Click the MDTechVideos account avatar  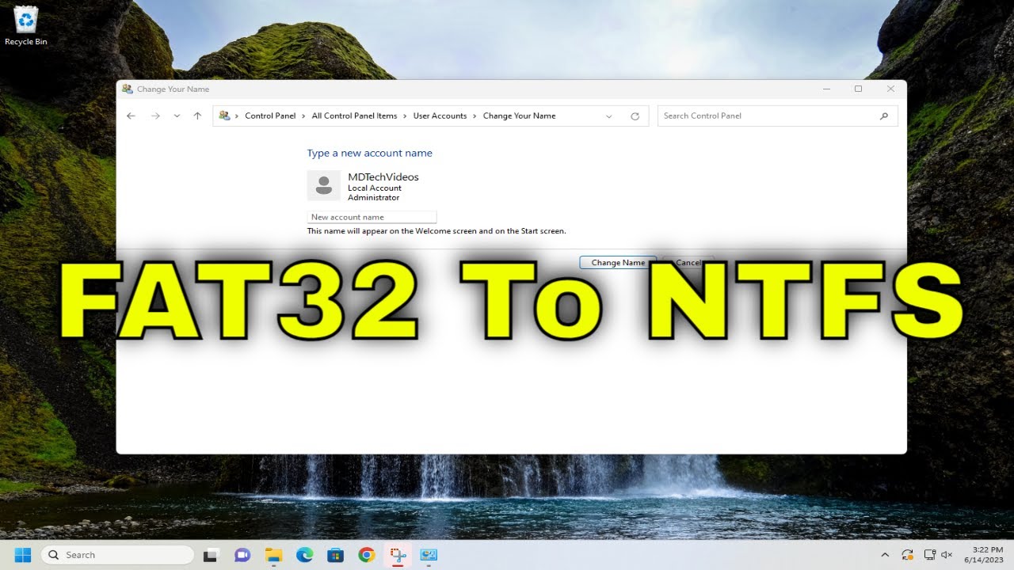[323, 185]
